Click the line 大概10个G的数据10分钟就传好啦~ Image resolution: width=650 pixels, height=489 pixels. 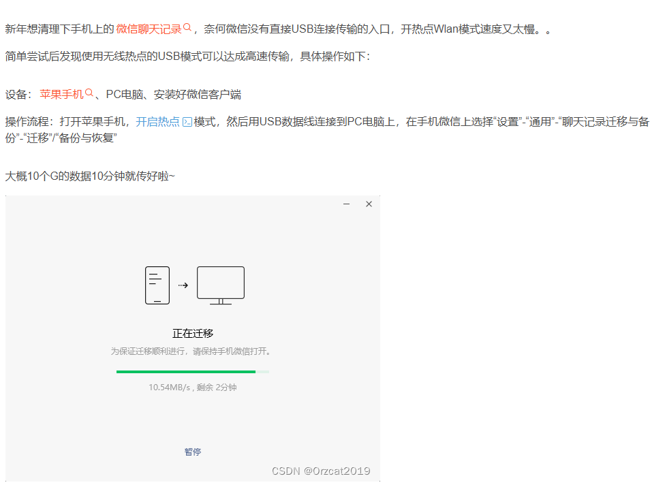pos(90,176)
